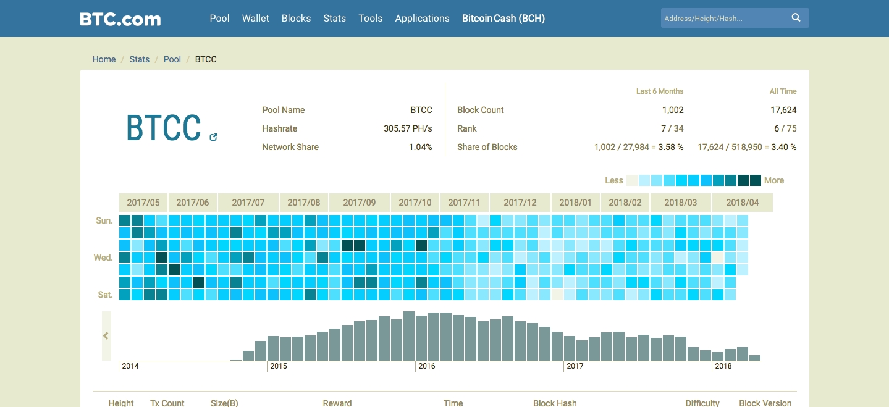This screenshot has height=407, width=889.
Task: Click the Height column header
Action: click(x=121, y=403)
